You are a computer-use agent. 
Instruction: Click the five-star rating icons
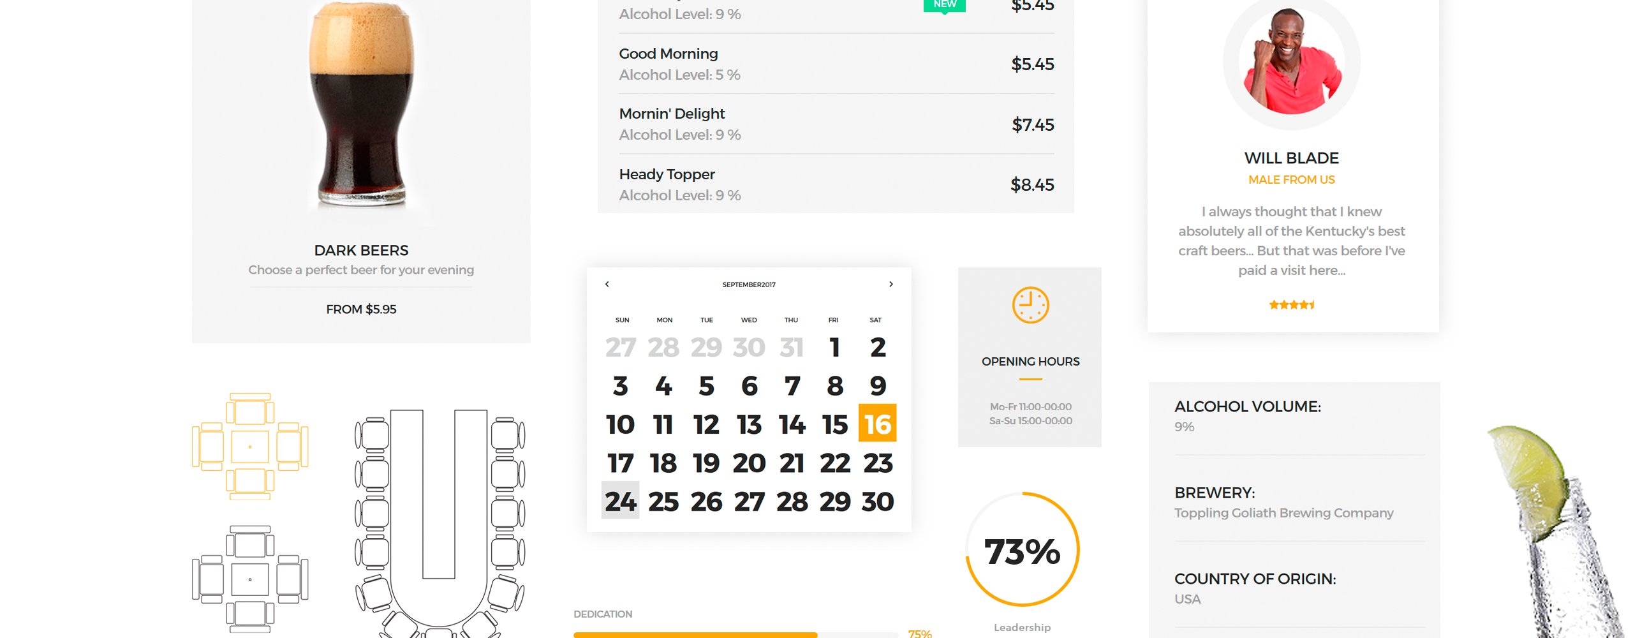(1292, 305)
